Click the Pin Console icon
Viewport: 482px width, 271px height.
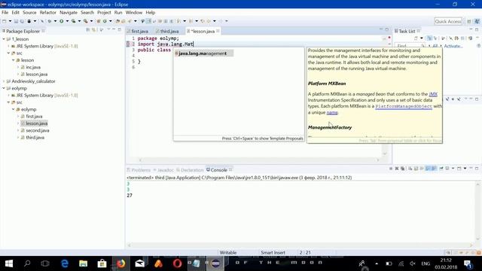(441, 169)
